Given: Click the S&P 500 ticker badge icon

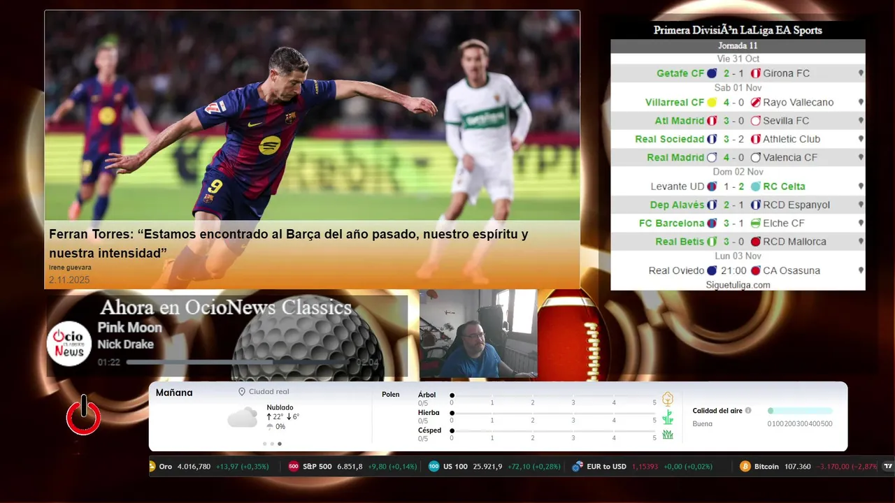Looking at the screenshot, I should pyautogui.click(x=294, y=467).
